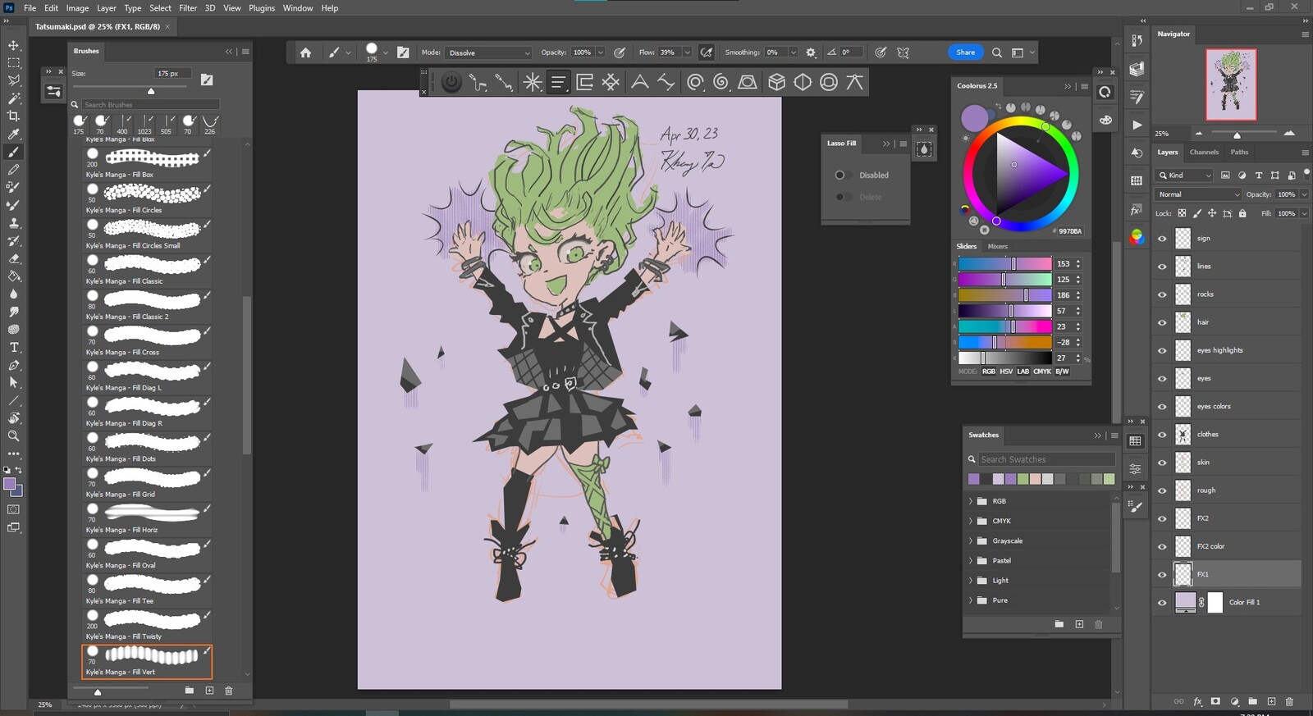1313x716 pixels.
Task: Open the Flow value dropdown
Action: pyautogui.click(x=688, y=52)
